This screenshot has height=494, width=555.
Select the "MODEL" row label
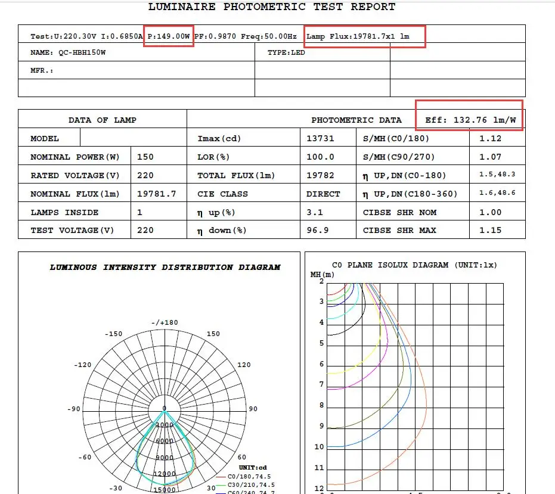tap(45, 138)
